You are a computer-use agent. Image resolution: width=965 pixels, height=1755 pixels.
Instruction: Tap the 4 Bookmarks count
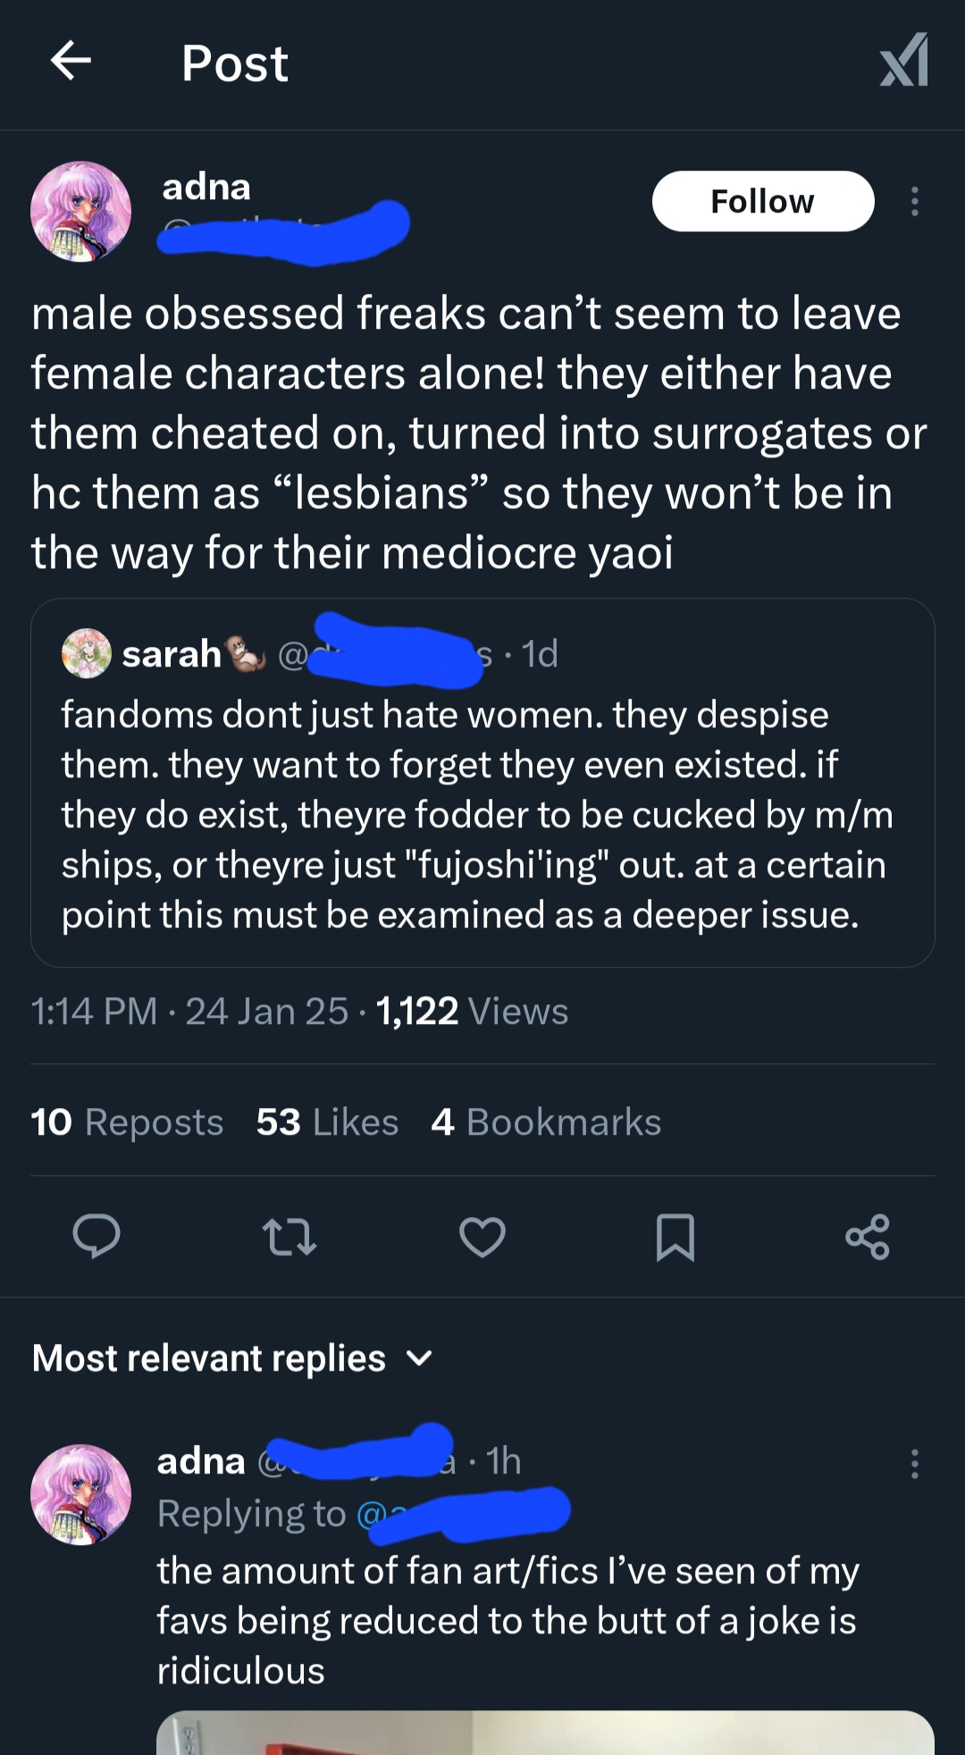point(546,1122)
